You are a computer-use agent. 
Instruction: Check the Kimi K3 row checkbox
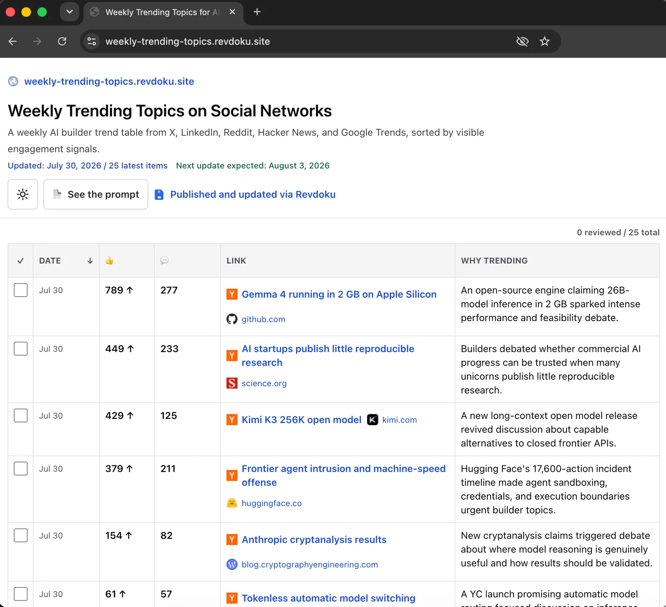coord(21,415)
